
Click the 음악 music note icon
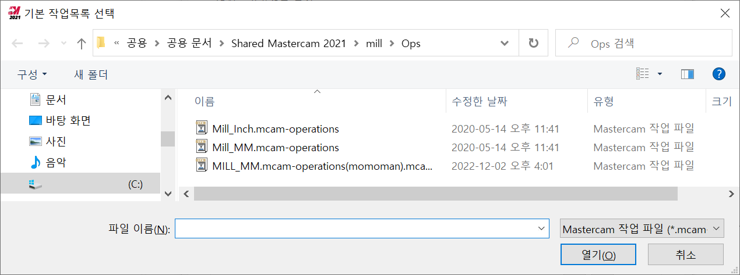pos(35,162)
